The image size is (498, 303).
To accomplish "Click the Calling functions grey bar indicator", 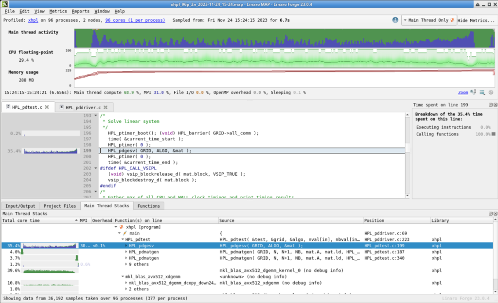I will pos(493,134).
